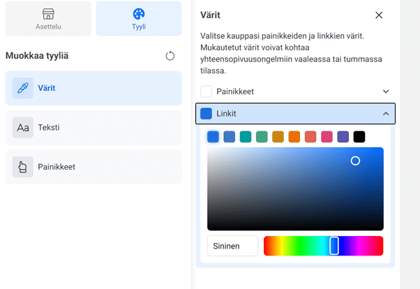The image size is (420, 289).
Task: Click the Linkit label text
Action: click(226, 114)
